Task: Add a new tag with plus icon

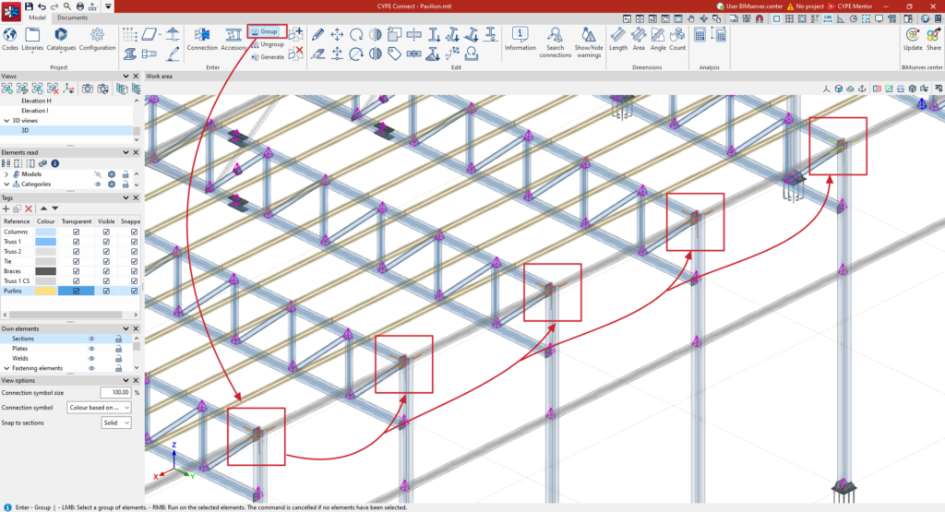Action: tap(6, 208)
